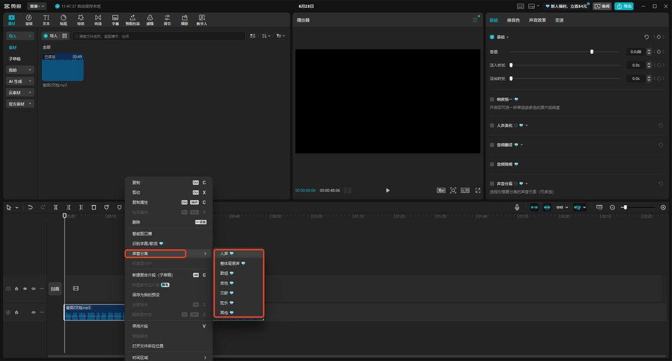Image resolution: width=672 pixels, height=361 pixels.
Task: Select 人声 in the sound separation submenu
Action: click(x=224, y=254)
